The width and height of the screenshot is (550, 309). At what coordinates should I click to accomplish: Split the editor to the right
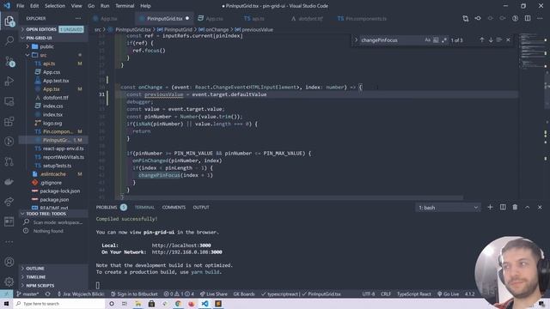click(x=528, y=18)
